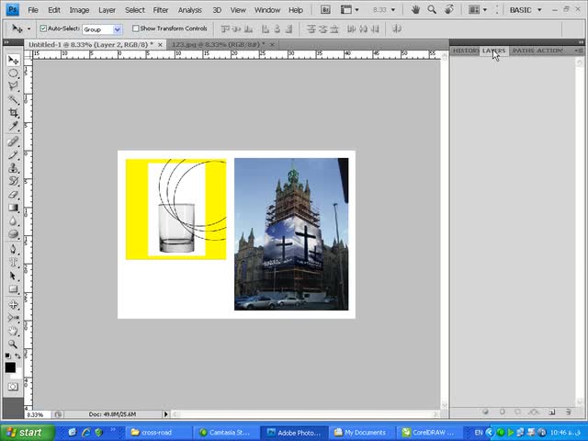Select the History Brush tool
Viewport: 588px width, 441px height.
pos(13,181)
